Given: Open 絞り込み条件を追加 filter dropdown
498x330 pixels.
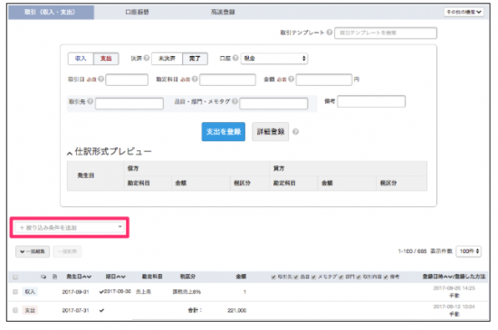Looking at the screenshot, I should pyautogui.click(x=69, y=227).
